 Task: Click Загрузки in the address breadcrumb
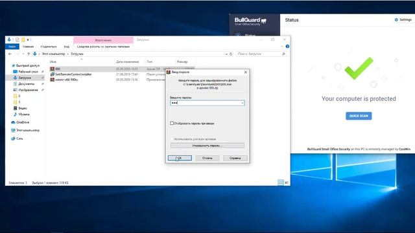[77, 54]
